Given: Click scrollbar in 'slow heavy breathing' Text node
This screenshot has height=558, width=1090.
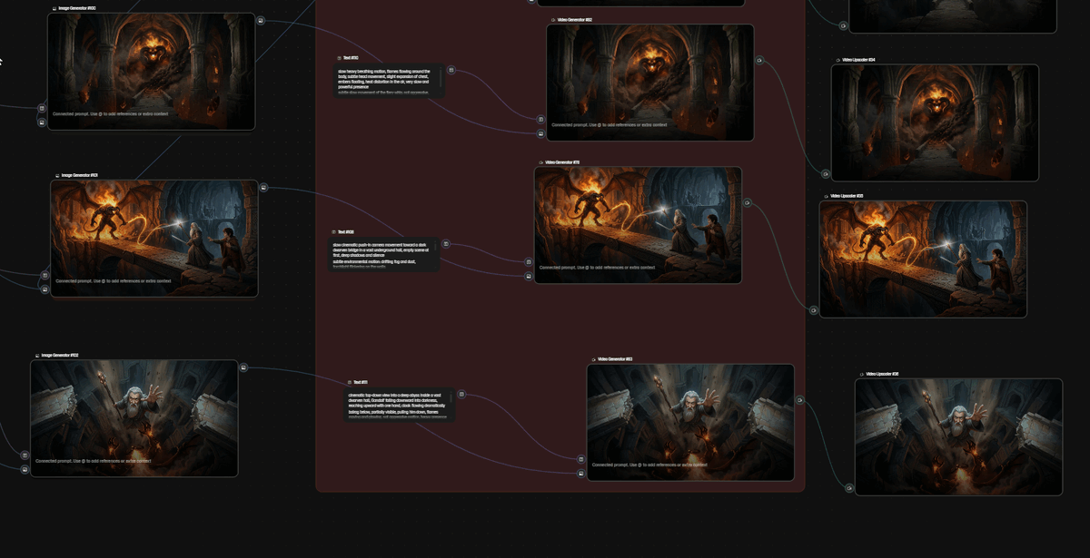Looking at the screenshot, I should click(441, 79).
